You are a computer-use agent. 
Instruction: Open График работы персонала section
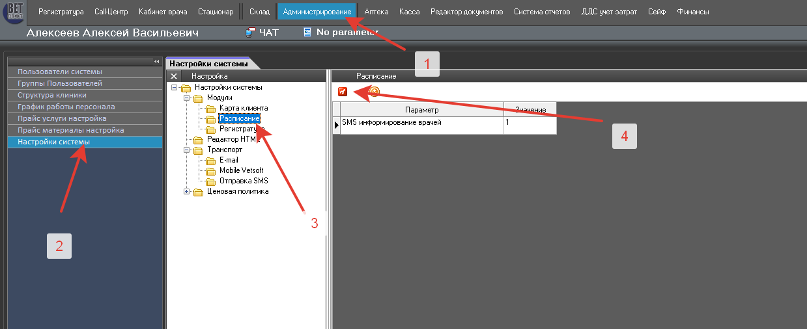pos(66,107)
